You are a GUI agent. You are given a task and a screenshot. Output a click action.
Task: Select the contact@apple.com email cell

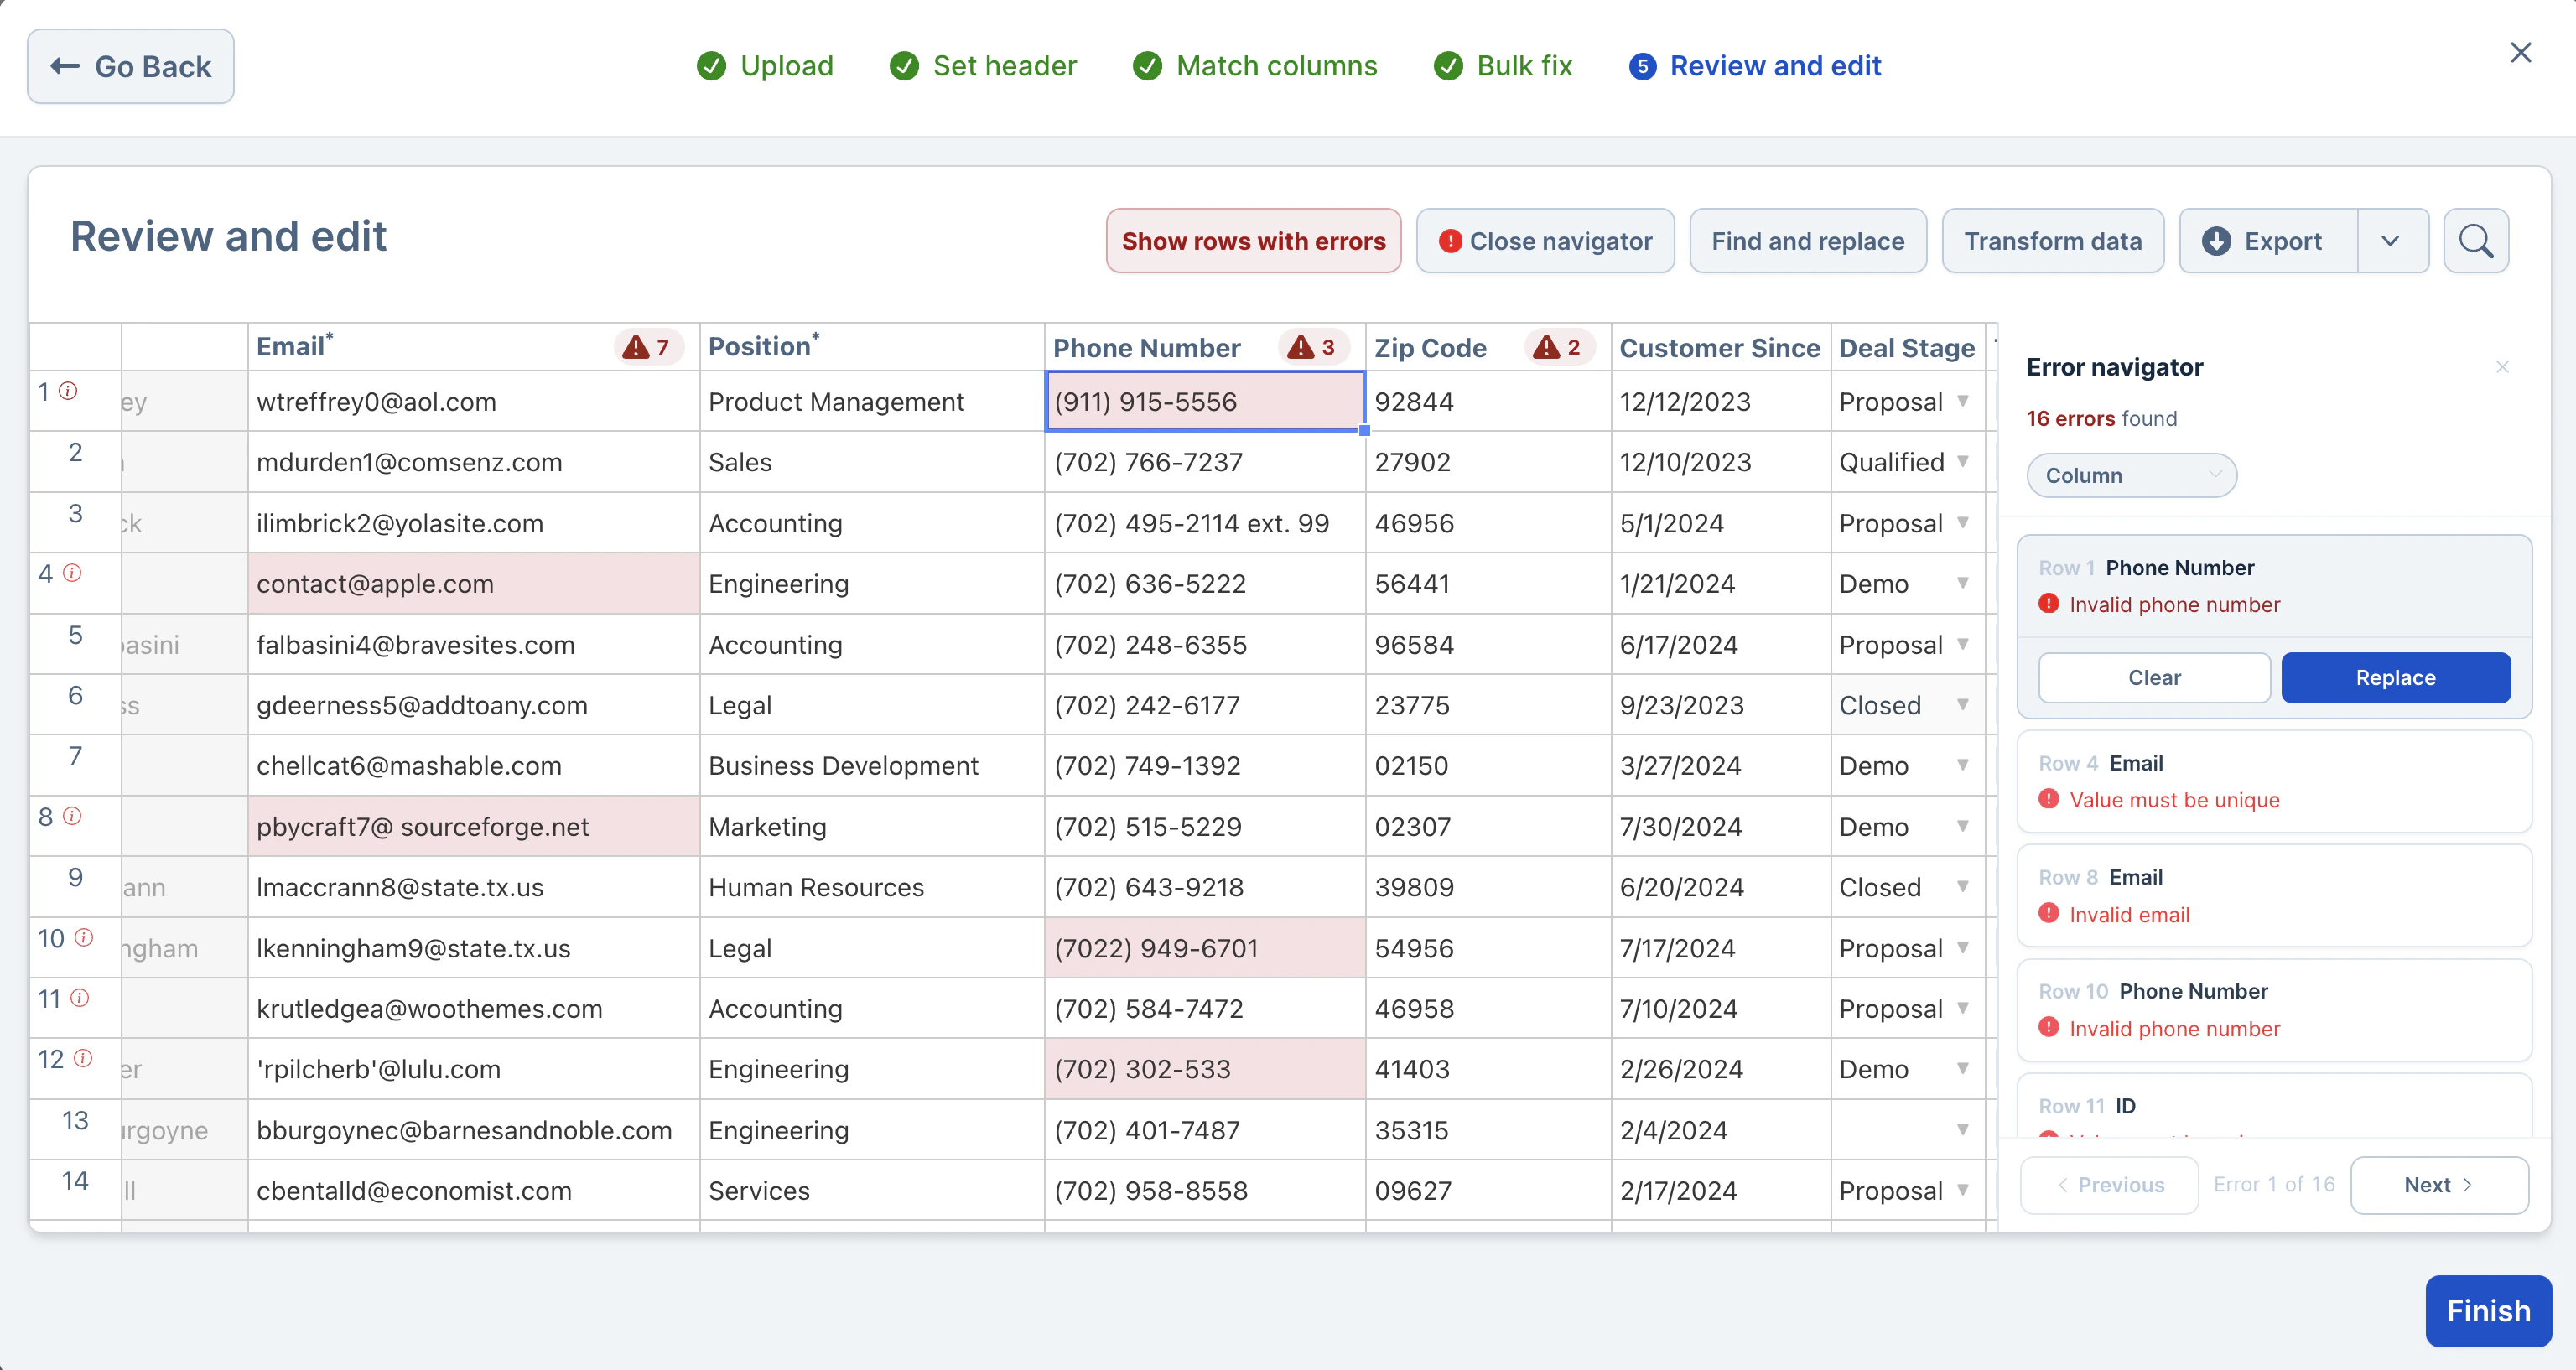[x=474, y=583]
